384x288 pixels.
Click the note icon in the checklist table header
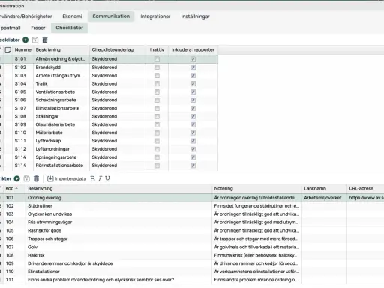pyautogui.click(x=8, y=50)
